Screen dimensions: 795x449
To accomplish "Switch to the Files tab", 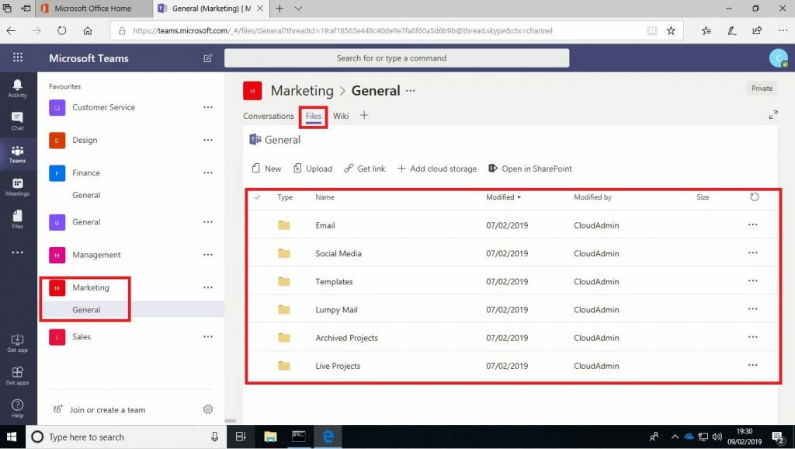I will 314,116.
